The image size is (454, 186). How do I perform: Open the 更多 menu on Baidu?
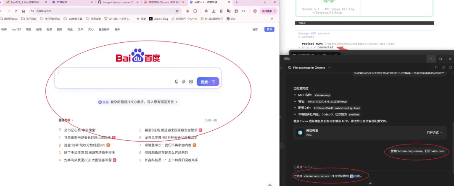[117, 29]
